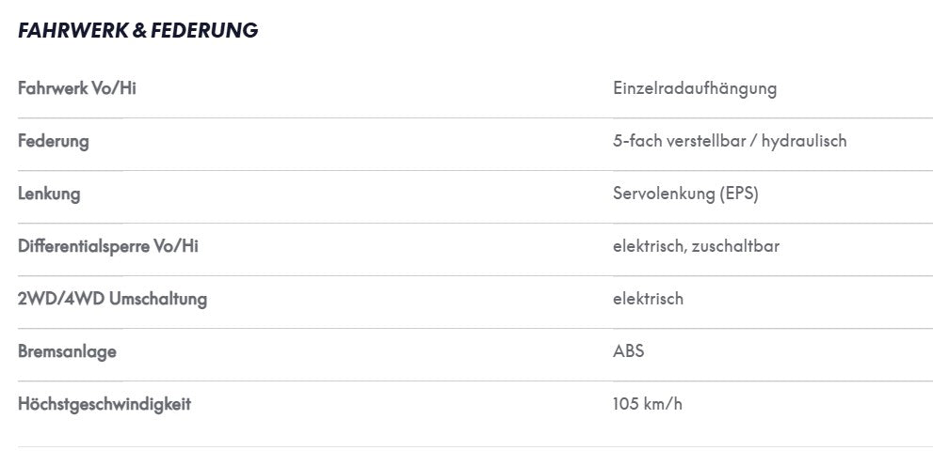Select the 2WD/4WD Umschaltung label
This screenshot has width=933, height=466.
point(112,299)
